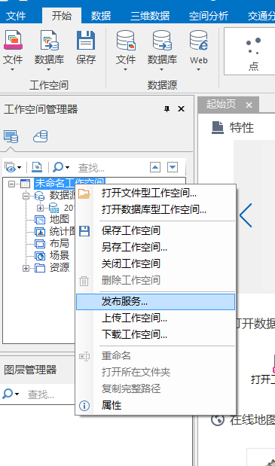Close the 起始页 tab
The image size is (275, 466).
click(249, 105)
